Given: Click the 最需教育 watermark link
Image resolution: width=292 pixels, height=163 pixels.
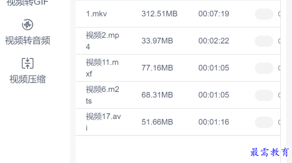Looking at the screenshot, I should (270, 152).
